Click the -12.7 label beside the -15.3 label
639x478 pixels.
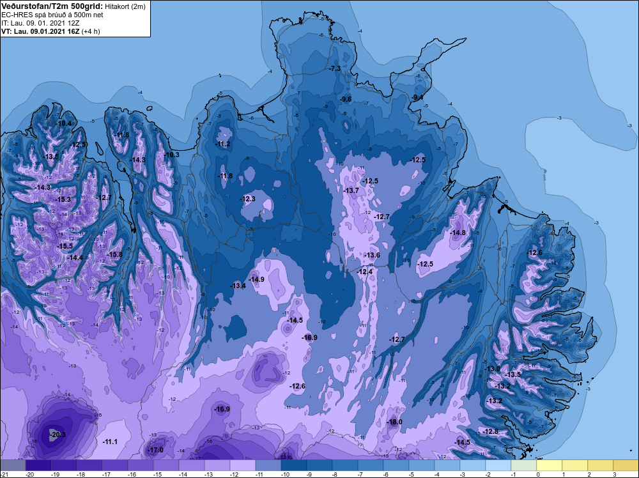coord(104,197)
